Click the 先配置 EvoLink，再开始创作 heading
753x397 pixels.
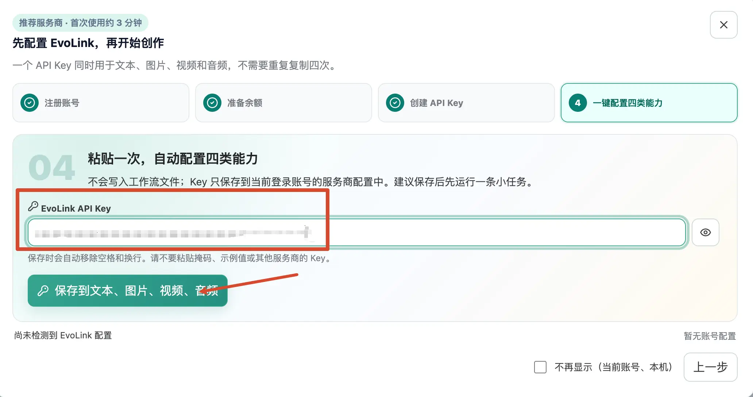coord(88,43)
